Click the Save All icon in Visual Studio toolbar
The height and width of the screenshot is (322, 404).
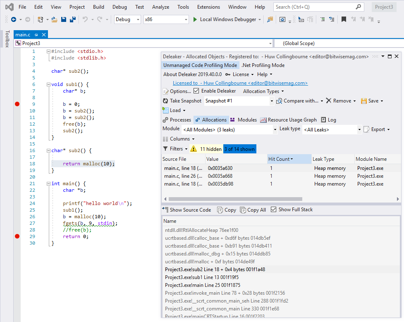pos(72,19)
